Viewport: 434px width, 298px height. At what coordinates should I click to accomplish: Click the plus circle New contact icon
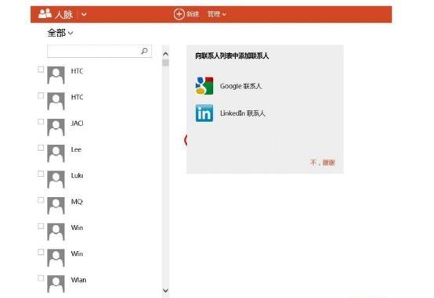click(x=179, y=14)
